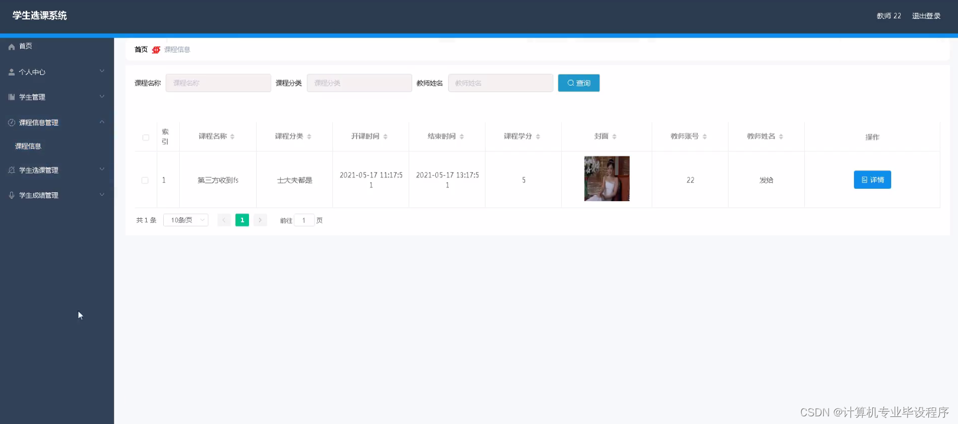Click the teacher account cell showing 22

tap(690, 180)
